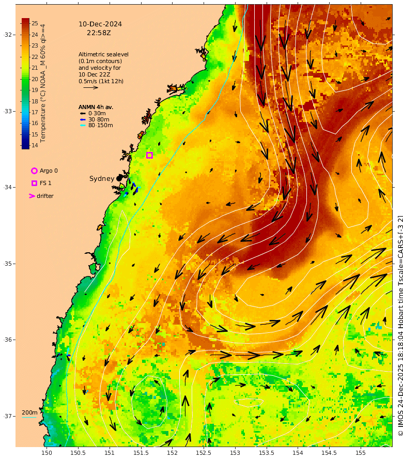Click the '(0.1m contours)' caption line
Screen dimensions: 403x460
click(x=100, y=62)
